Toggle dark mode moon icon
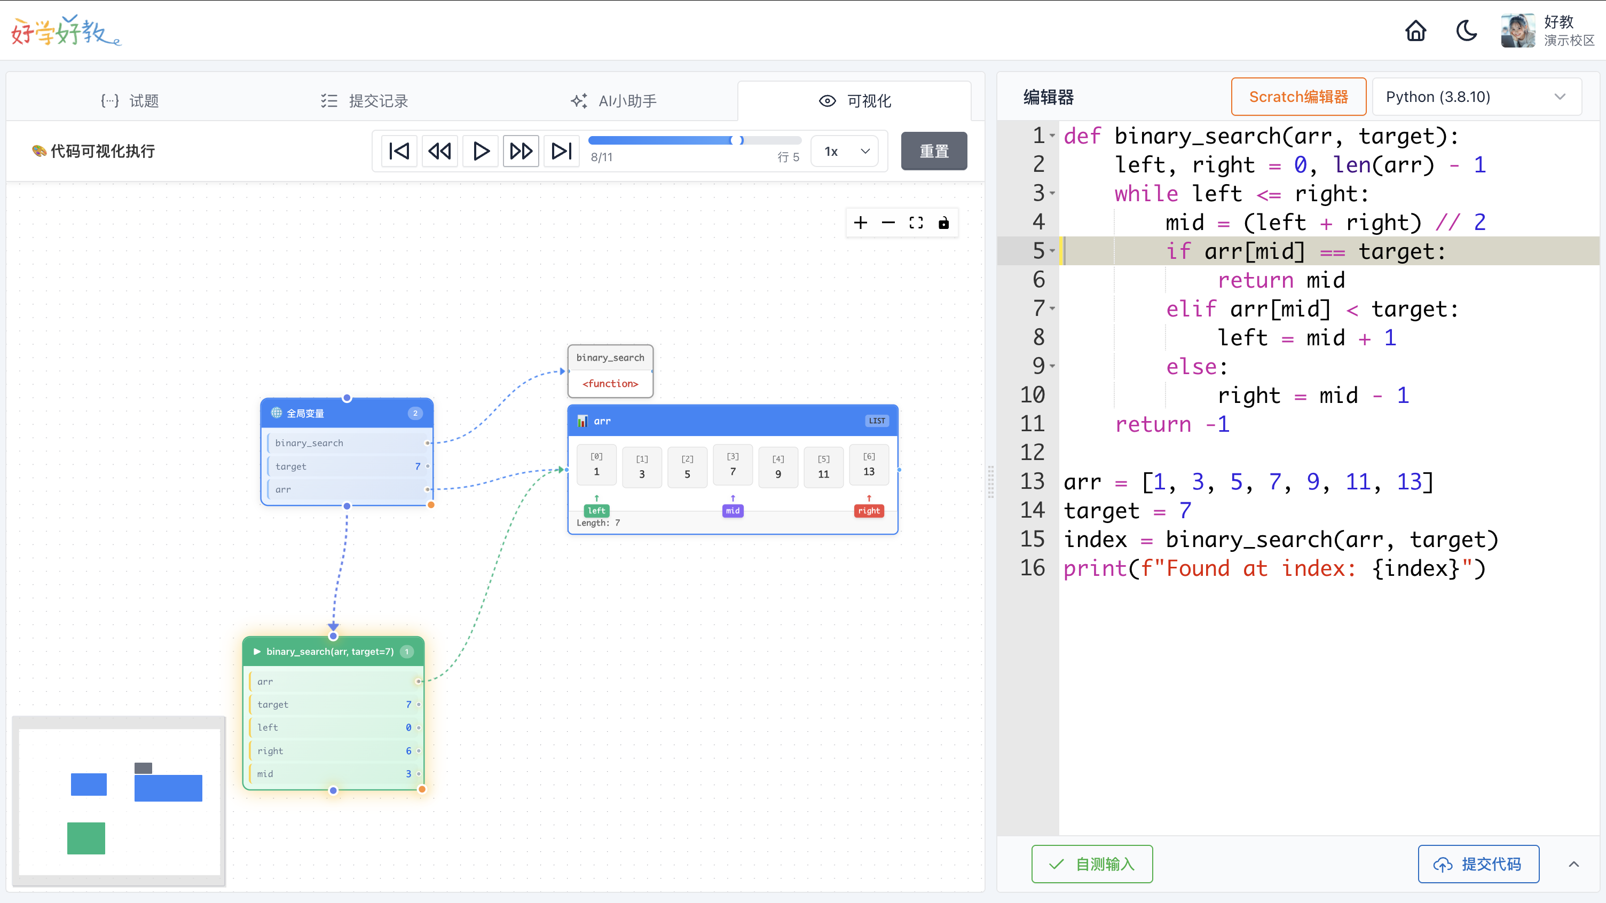Viewport: 1606px width, 903px height. (1466, 30)
